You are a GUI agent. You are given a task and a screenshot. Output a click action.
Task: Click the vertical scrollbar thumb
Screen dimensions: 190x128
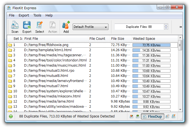(x=180, y=45)
